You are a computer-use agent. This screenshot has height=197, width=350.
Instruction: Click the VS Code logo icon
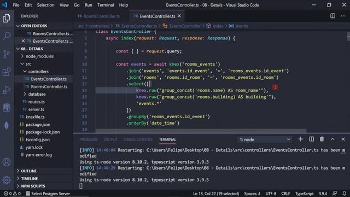pos(4,5)
